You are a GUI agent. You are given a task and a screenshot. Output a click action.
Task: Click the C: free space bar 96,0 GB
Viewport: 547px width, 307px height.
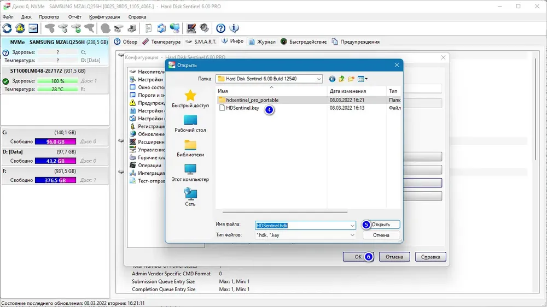(x=55, y=142)
